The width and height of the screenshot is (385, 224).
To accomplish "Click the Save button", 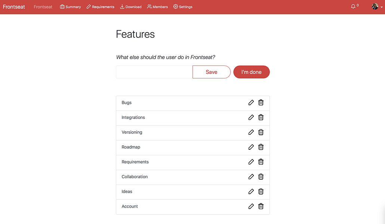I will pos(212,72).
